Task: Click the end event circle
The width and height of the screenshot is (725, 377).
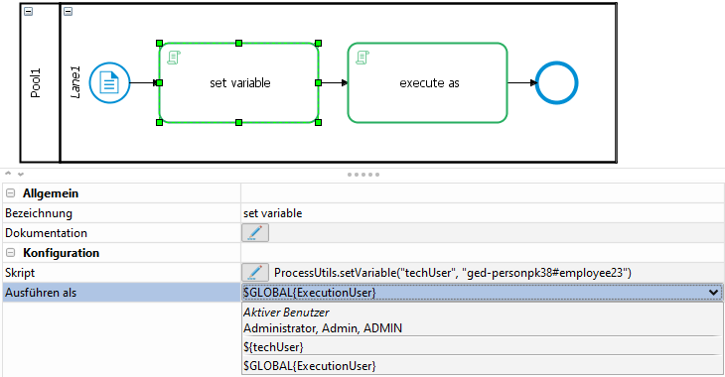Action: click(557, 83)
